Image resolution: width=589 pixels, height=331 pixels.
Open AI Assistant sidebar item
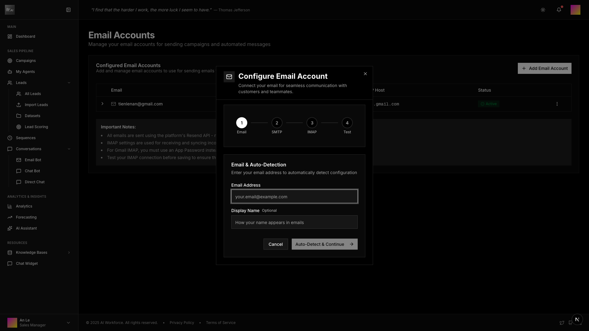[x=26, y=228]
